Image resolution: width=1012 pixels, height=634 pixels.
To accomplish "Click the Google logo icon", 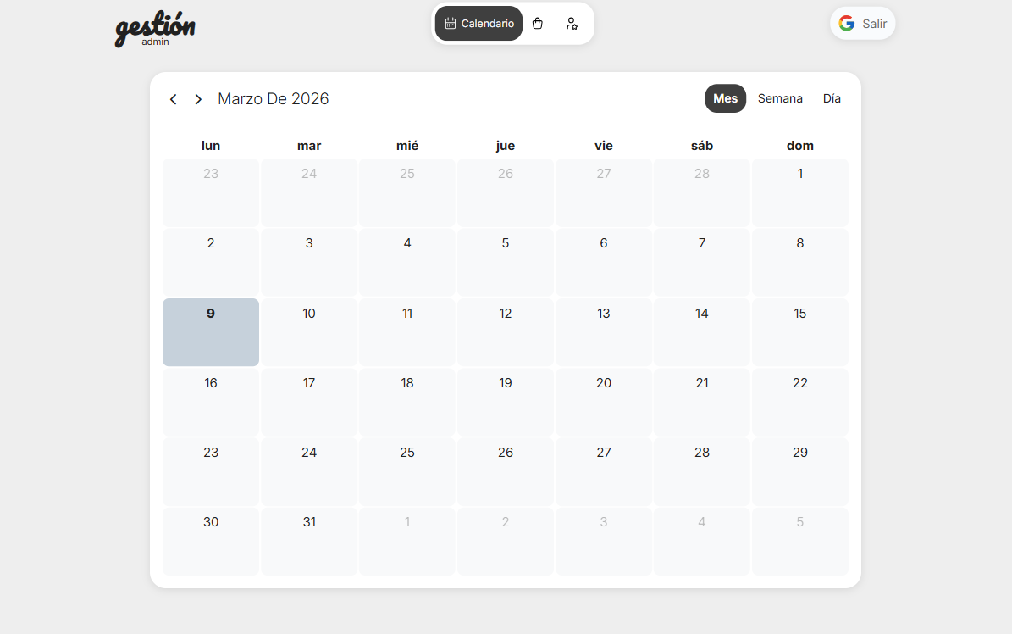I will pyautogui.click(x=846, y=24).
